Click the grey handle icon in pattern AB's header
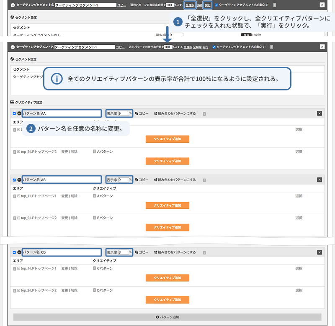 tap(204, 180)
